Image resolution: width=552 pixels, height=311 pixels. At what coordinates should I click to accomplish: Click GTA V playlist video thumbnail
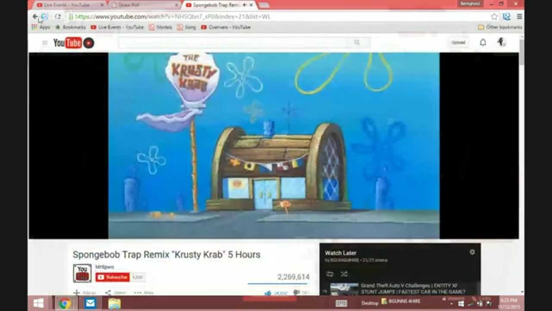pyautogui.click(x=344, y=289)
